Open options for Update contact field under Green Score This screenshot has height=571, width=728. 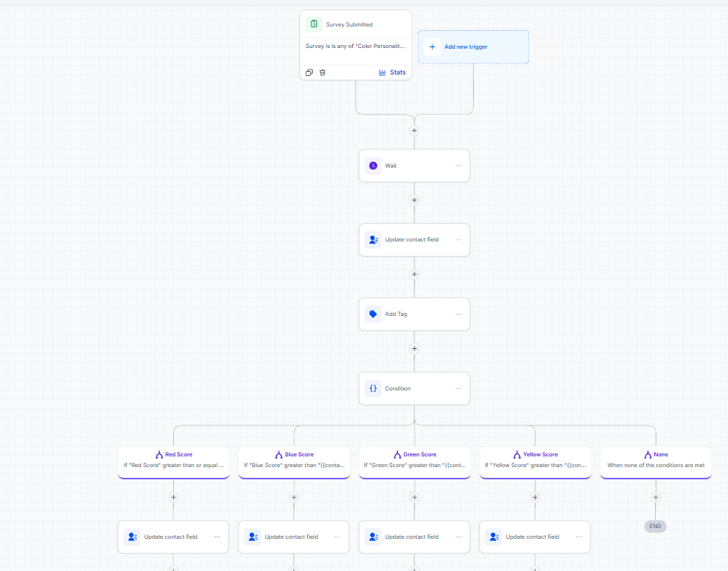click(458, 537)
